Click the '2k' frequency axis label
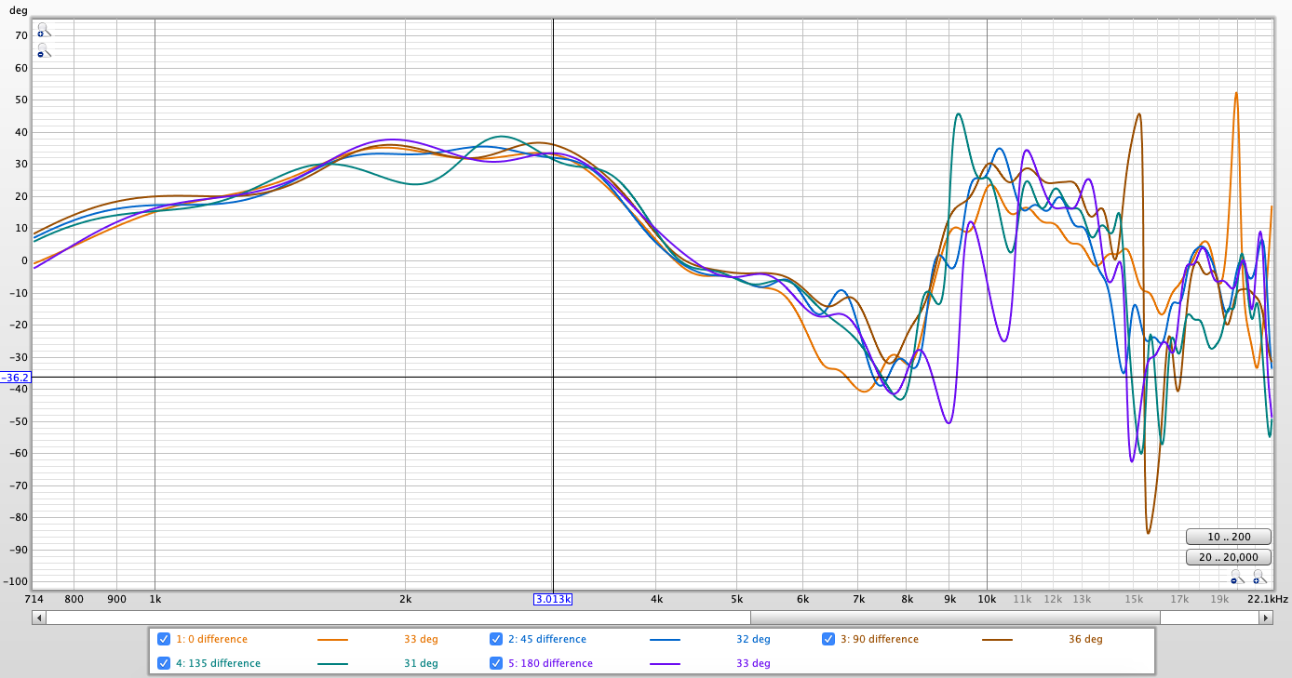Screen dimensions: 1292x678 point(405,600)
